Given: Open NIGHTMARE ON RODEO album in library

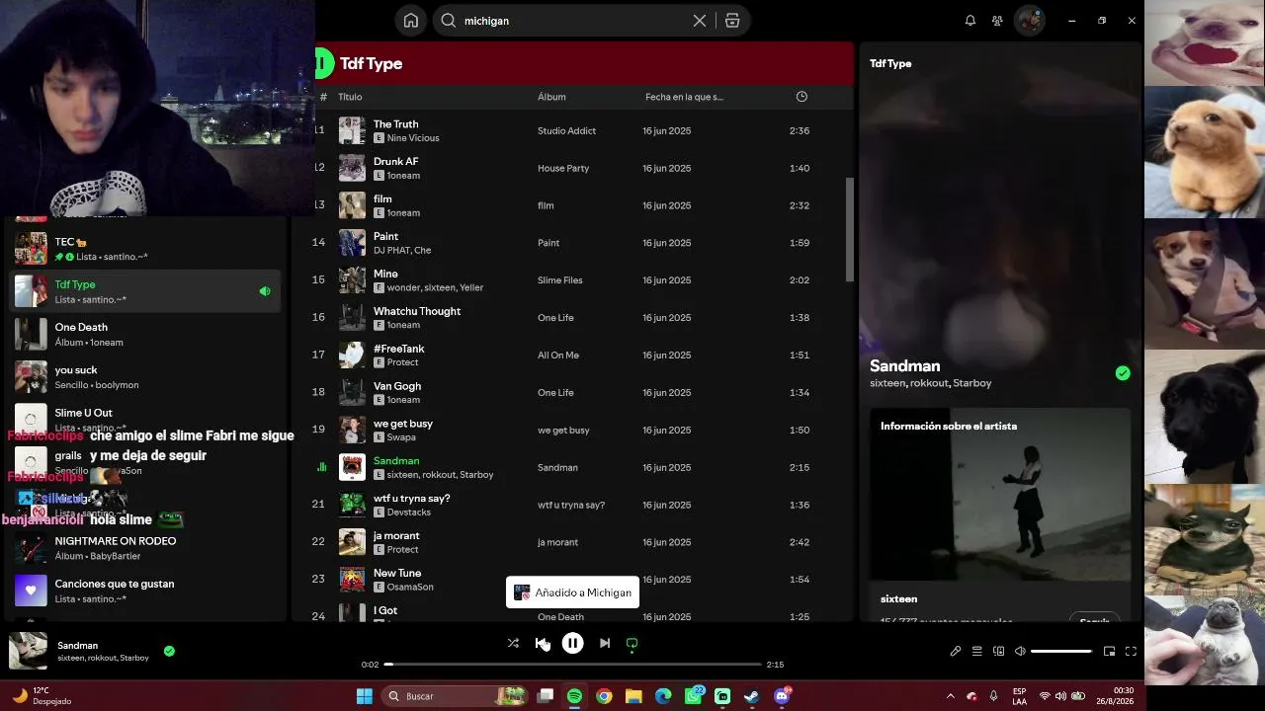Looking at the screenshot, I should coord(145,548).
